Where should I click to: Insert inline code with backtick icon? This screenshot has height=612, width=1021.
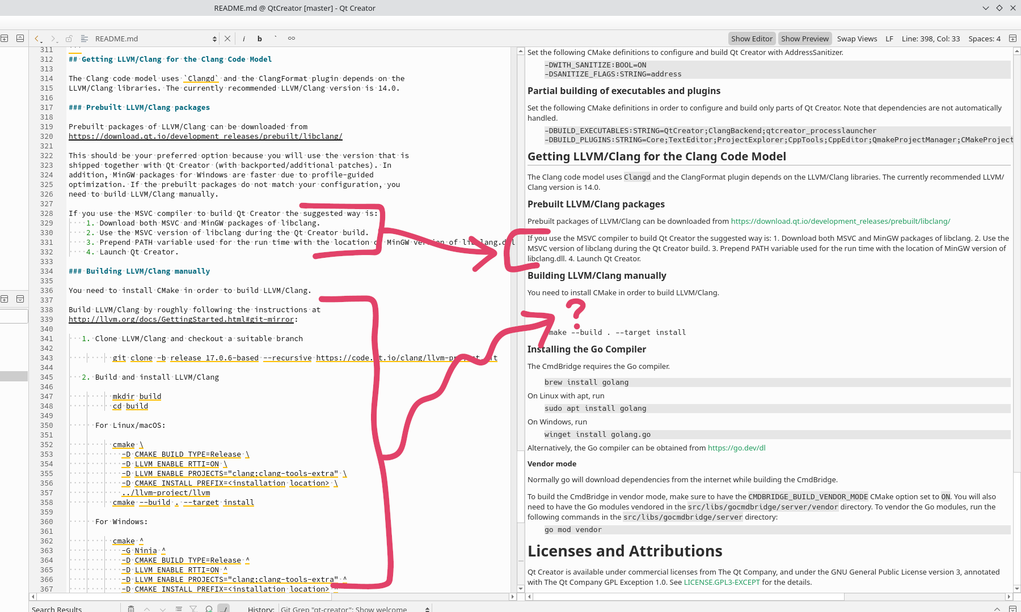[276, 39]
